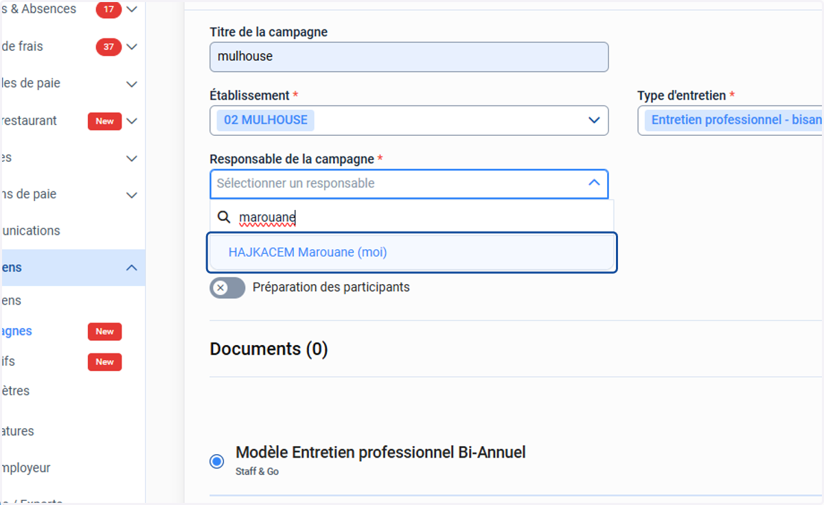Toggle Préparation des participants switch
The width and height of the screenshot is (824, 505).
coord(227,287)
